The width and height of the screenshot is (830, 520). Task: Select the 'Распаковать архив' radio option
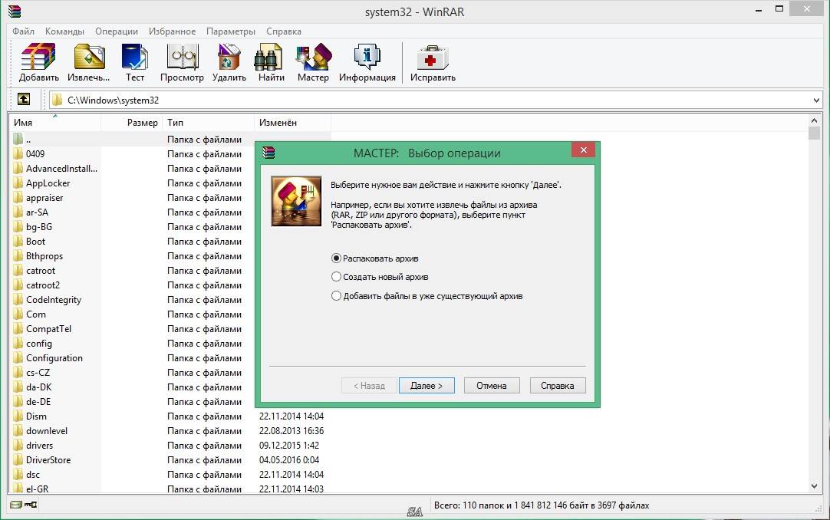[336, 258]
